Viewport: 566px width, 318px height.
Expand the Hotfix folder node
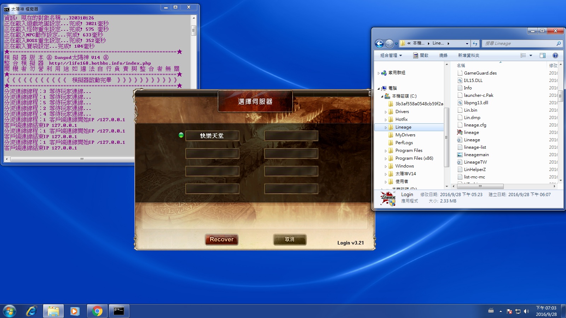[386, 119]
